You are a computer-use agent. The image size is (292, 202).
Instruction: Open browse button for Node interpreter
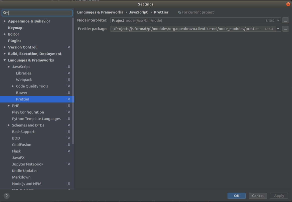click(x=285, y=20)
